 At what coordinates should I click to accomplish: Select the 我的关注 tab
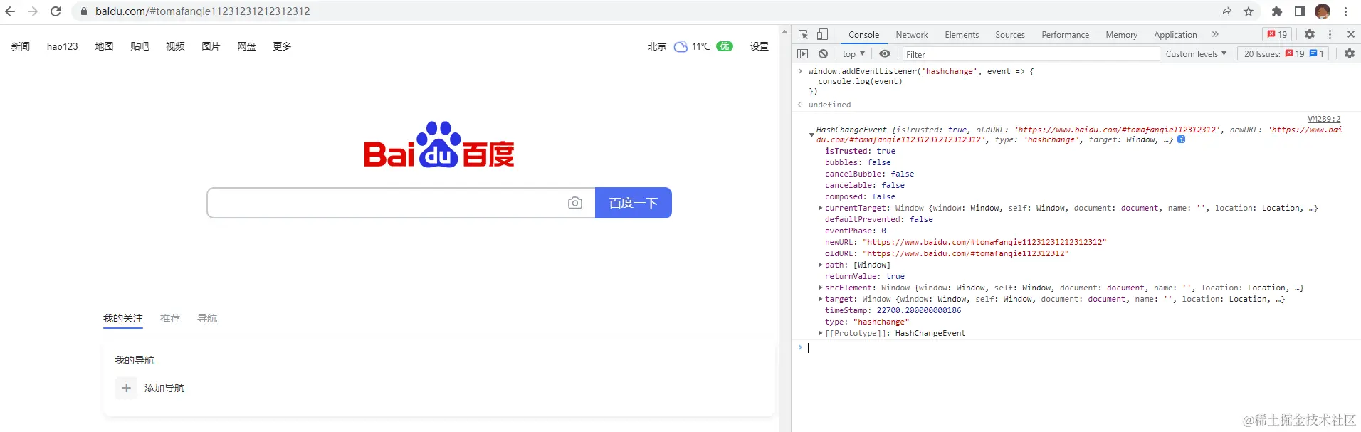pos(123,318)
